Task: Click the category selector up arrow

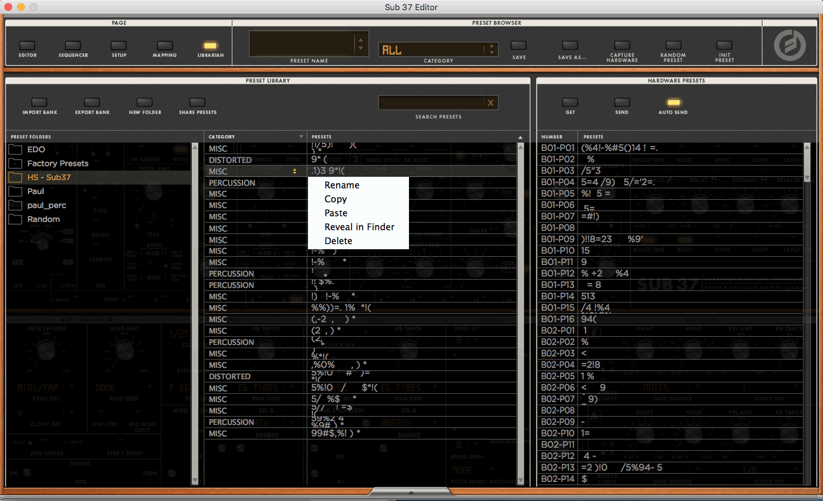Action: 492,46
